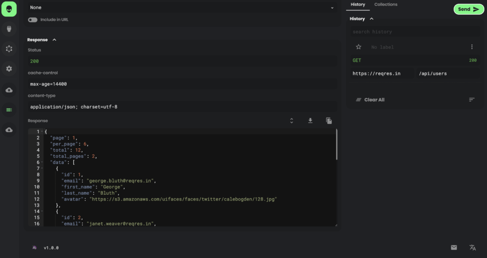This screenshot has height=258, width=487.
Task: Click Clear All history button
Action: 370,100
